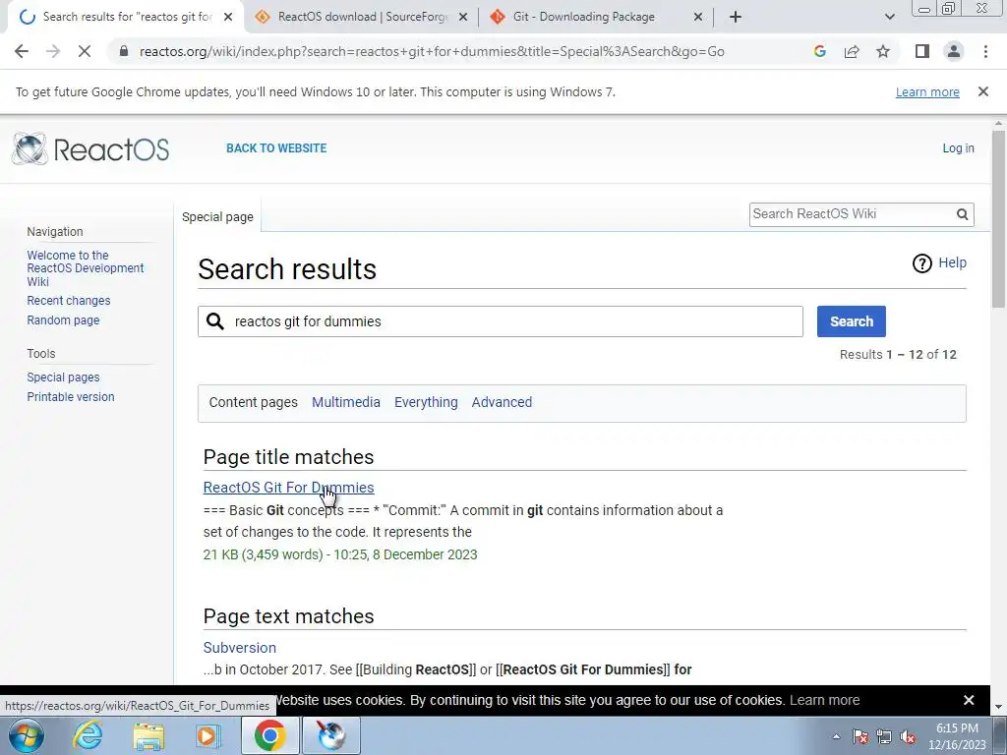Expand the tab search dropdown arrow

click(889, 18)
